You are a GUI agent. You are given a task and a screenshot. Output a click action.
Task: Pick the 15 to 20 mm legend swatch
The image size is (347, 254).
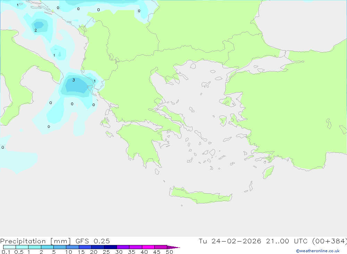pos(85,247)
